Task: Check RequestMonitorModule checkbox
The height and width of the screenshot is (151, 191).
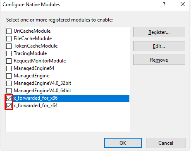Action: tap(9, 61)
